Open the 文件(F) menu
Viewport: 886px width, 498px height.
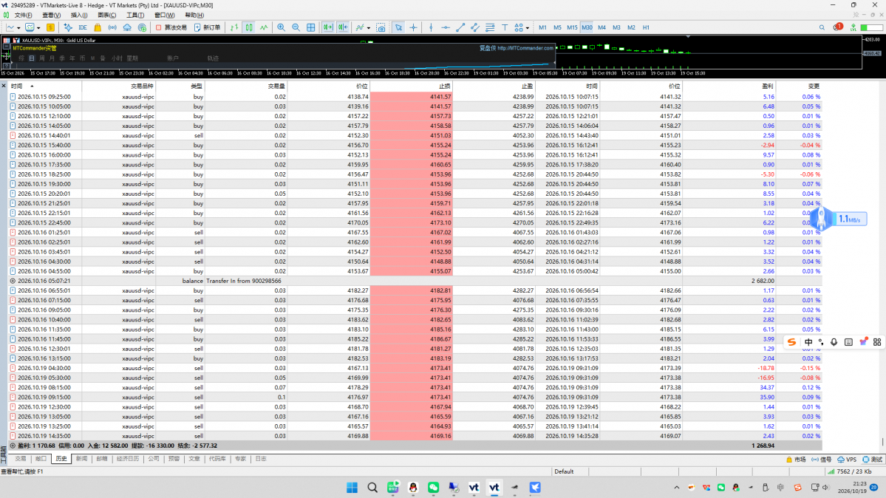tap(23, 16)
